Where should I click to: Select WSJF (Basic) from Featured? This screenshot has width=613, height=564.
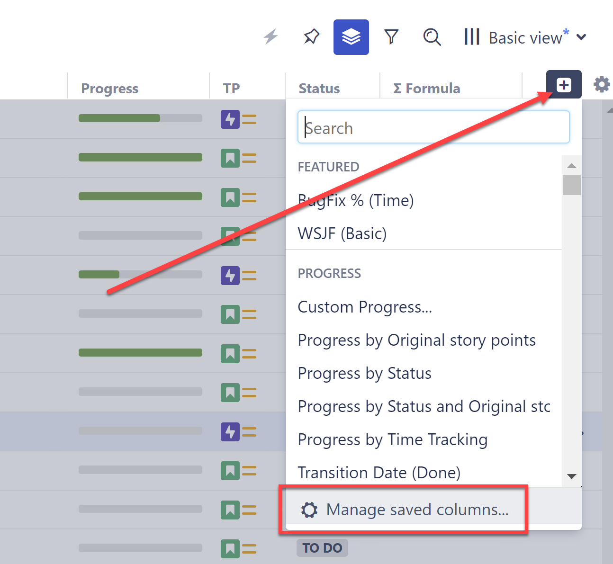click(342, 233)
